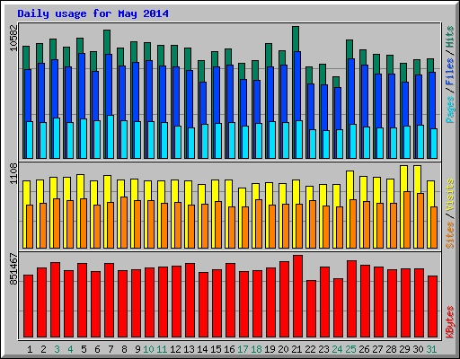
Task: Click the KBytes legend label
Action: [x=449, y=322]
